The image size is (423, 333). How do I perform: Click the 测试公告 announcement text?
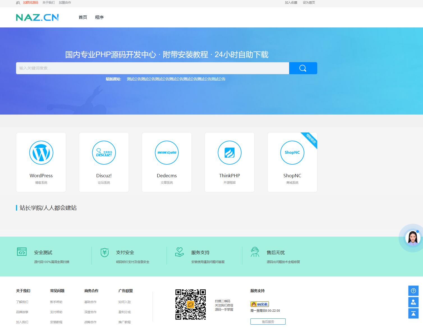(x=176, y=79)
